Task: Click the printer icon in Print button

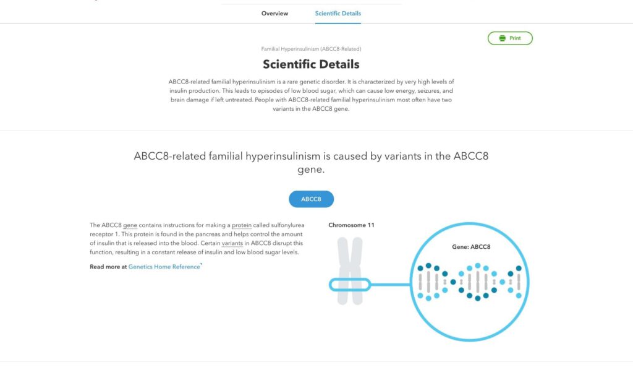Action: pyautogui.click(x=502, y=38)
